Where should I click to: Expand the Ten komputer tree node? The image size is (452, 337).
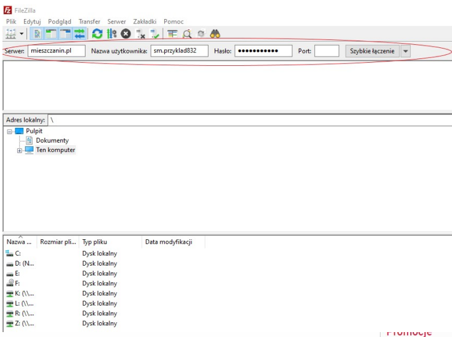tap(20, 150)
